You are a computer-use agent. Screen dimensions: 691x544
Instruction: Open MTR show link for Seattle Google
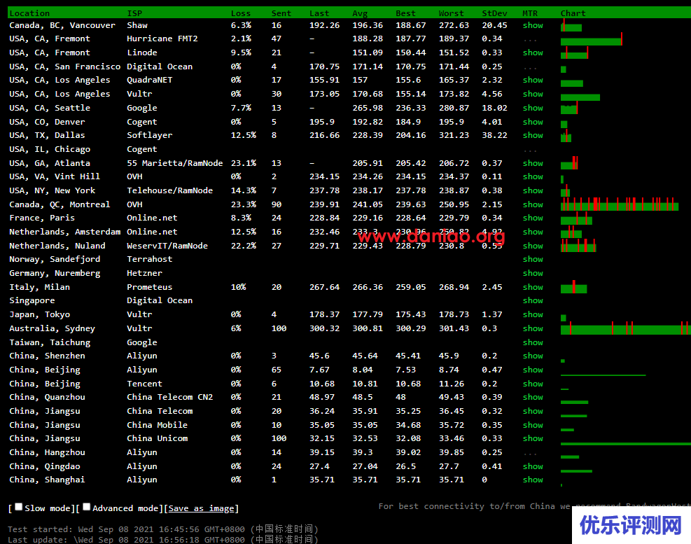pyautogui.click(x=532, y=108)
